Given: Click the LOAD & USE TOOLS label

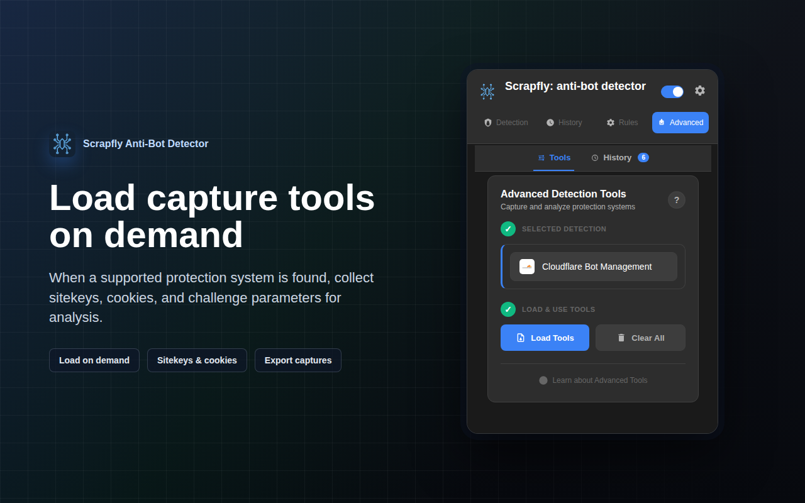Looking at the screenshot, I should click(x=558, y=309).
